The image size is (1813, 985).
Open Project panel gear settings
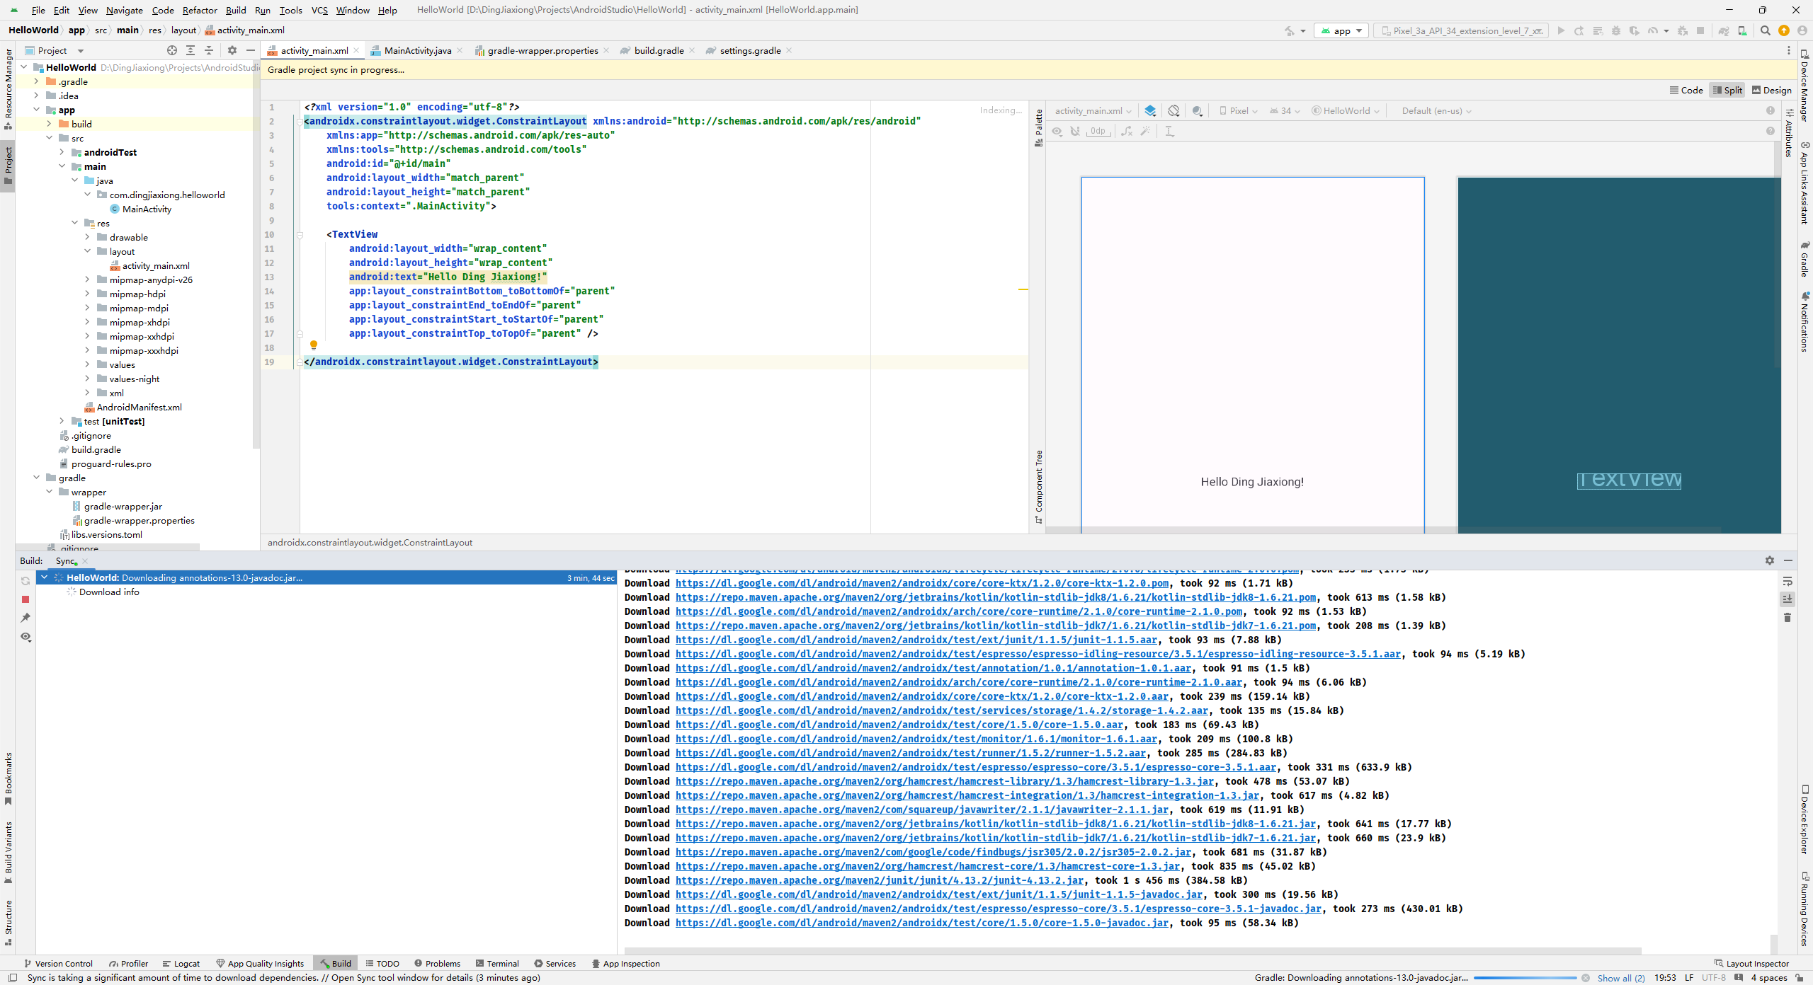(x=232, y=50)
